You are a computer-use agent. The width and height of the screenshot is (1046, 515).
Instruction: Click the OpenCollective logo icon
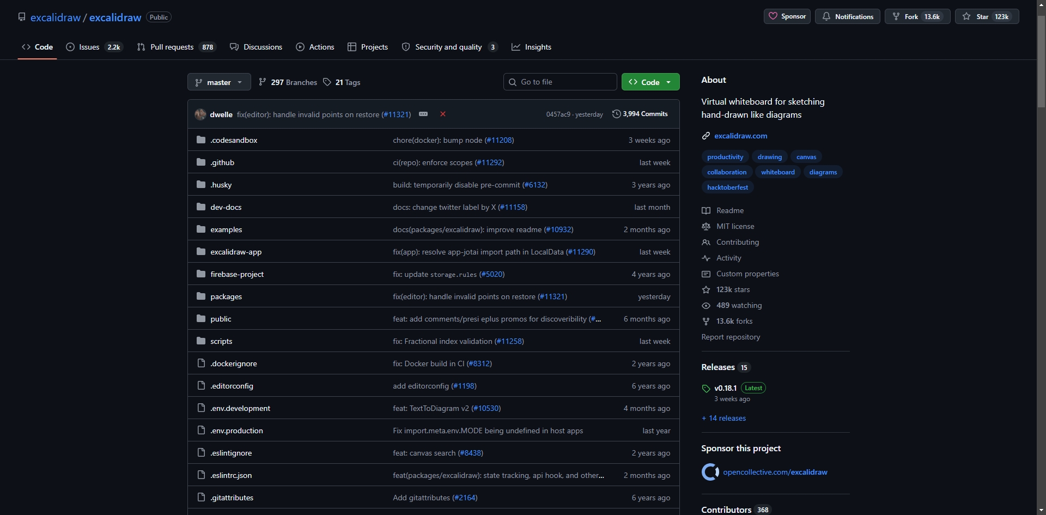point(710,472)
